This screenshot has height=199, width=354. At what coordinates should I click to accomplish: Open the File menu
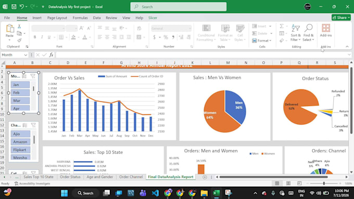[x=7, y=18]
